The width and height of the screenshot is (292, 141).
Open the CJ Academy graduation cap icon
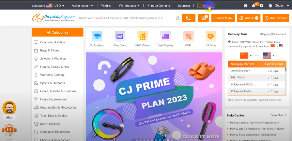coord(97,36)
